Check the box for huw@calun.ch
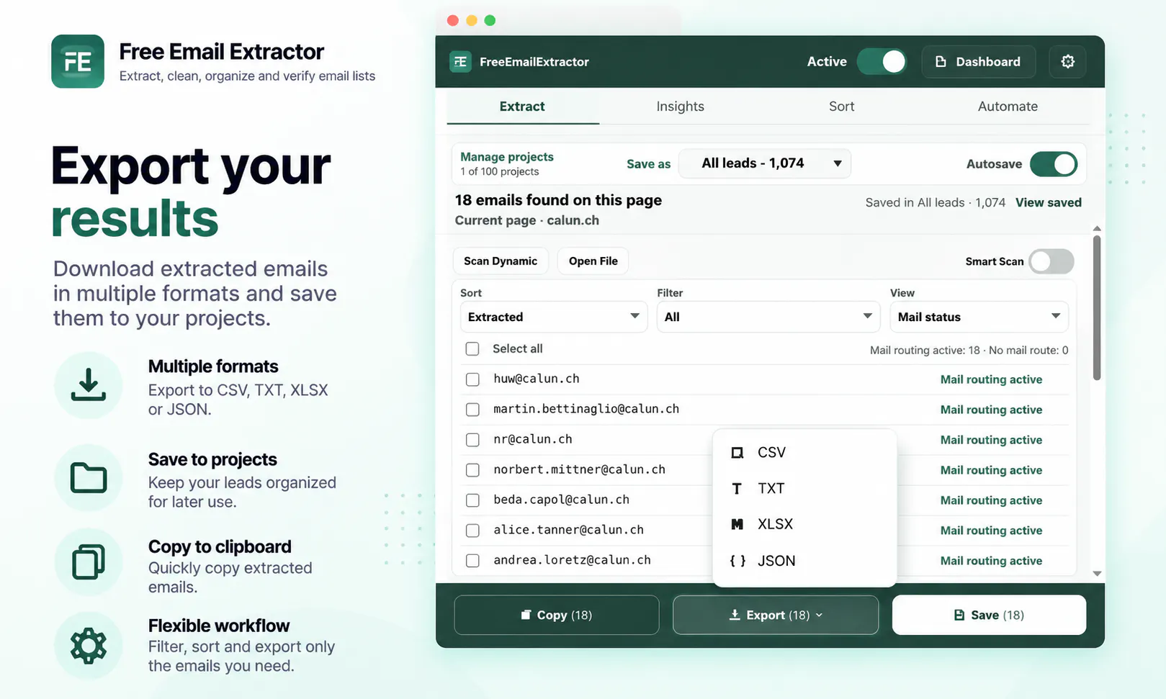This screenshot has height=699, width=1166. click(x=472, y=379)
